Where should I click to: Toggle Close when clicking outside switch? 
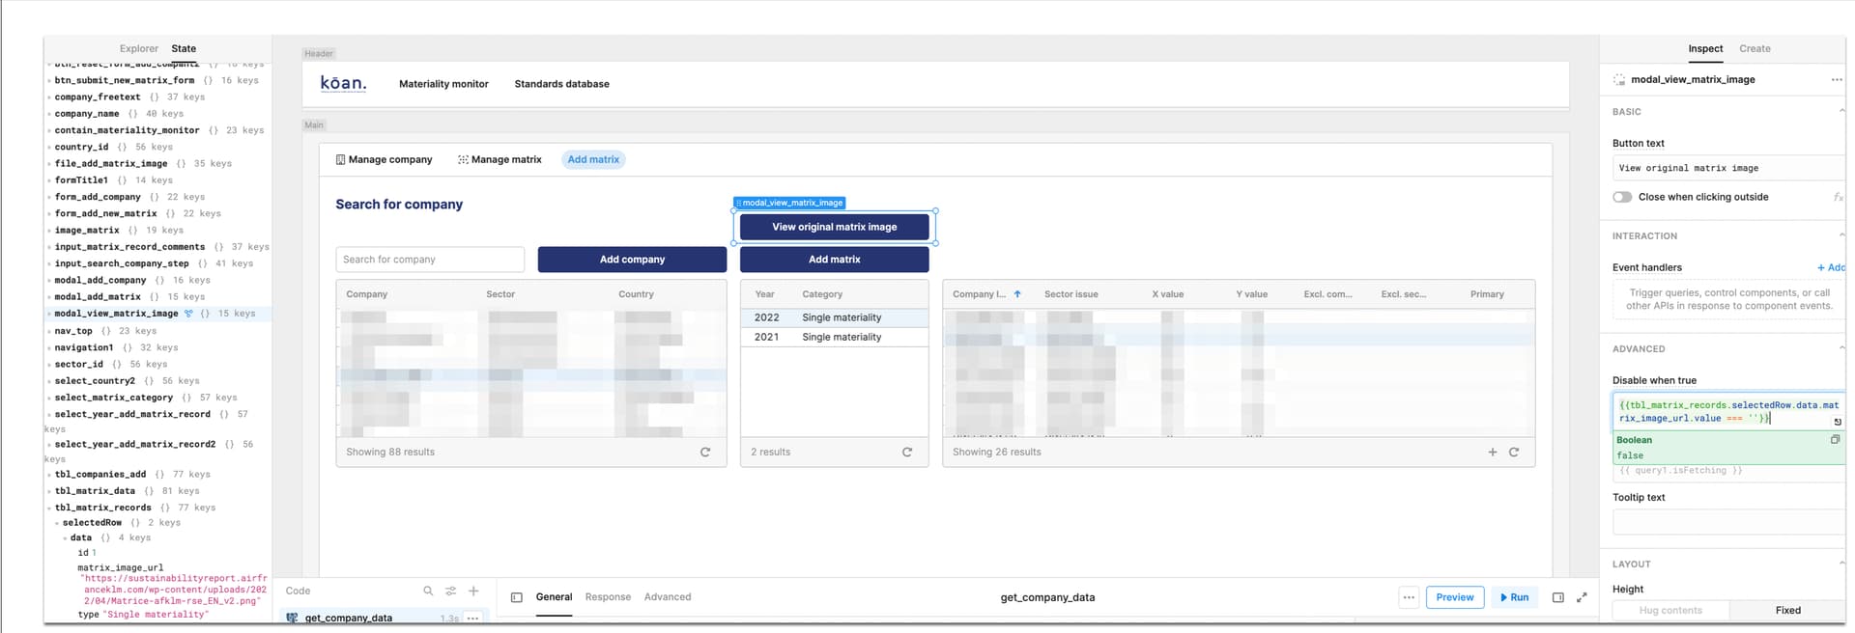click(x=1622, y=197)
